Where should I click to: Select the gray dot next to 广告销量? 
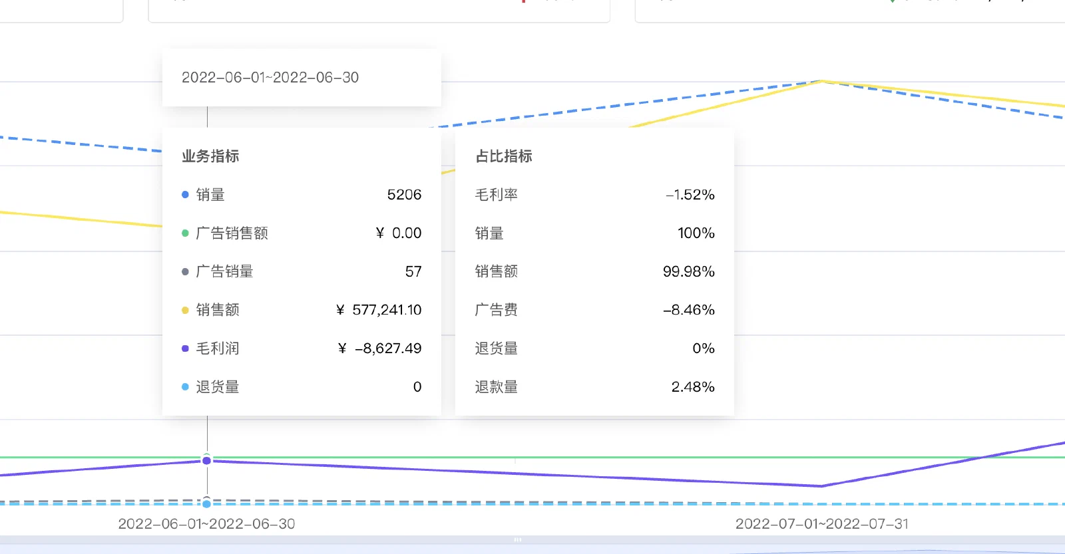pyautogui.click(x=185, y=272)
